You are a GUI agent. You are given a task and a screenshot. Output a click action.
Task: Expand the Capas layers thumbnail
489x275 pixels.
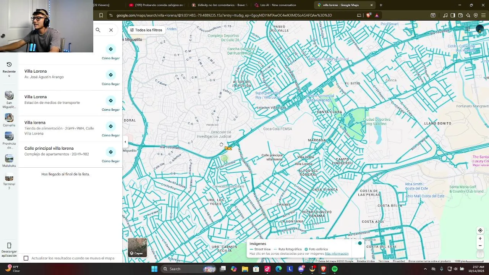[x=137, y=247]
